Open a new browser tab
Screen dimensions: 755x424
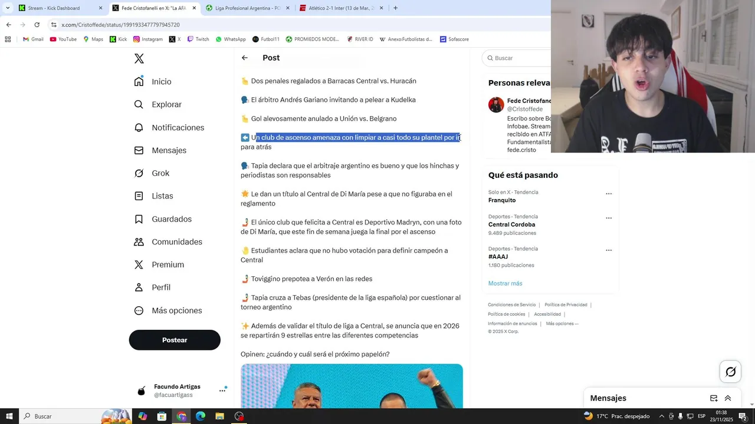point(395,8)
